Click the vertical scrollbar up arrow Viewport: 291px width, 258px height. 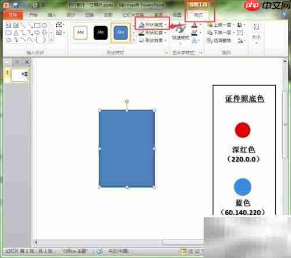click(x=285, y=62)
